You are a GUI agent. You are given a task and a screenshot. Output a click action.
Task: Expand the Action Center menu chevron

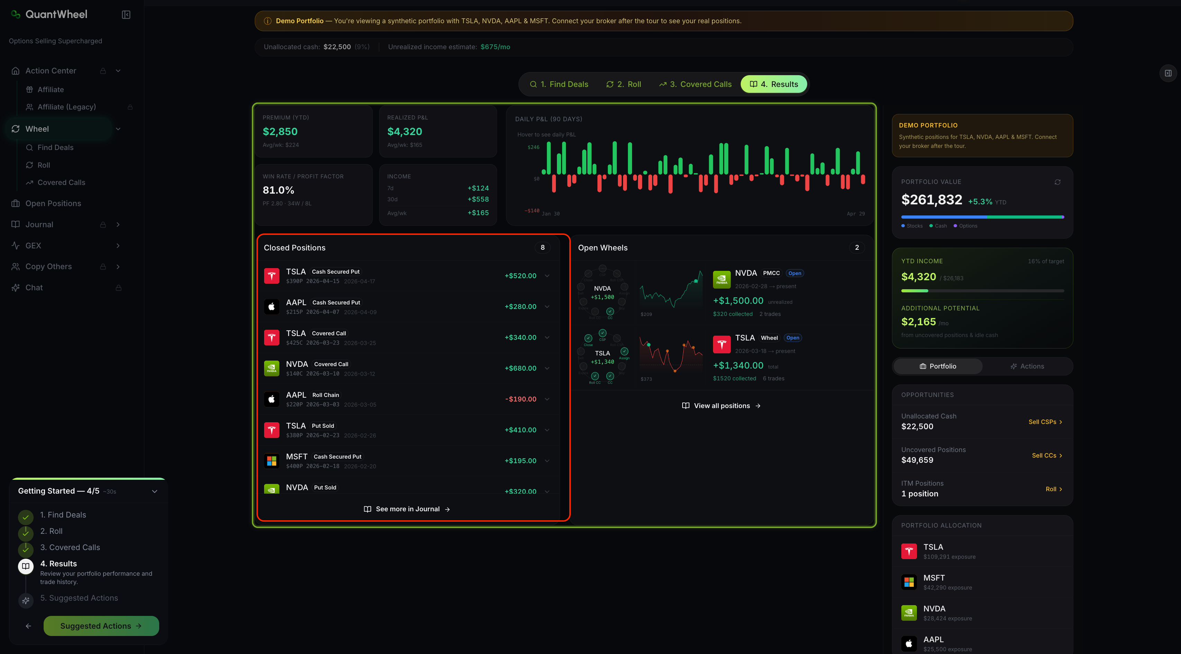point(118,71)
